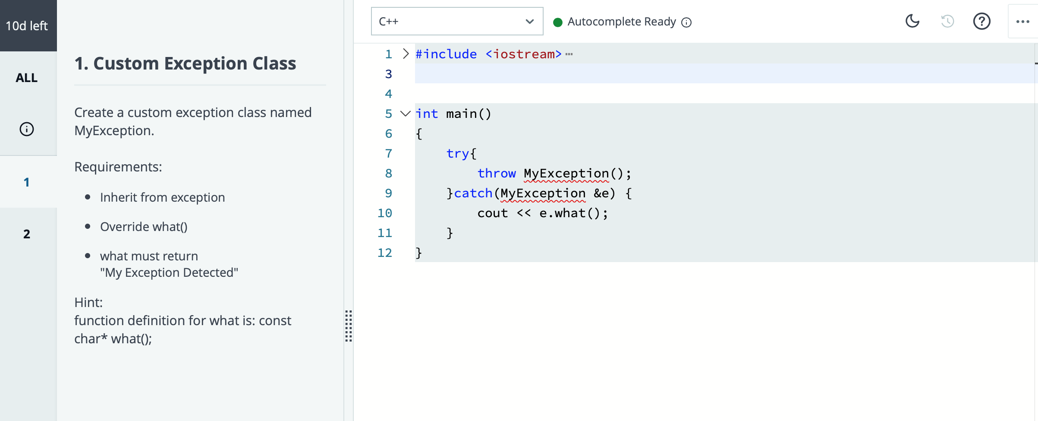Collapse the main function code block

(x=405, y=114)
